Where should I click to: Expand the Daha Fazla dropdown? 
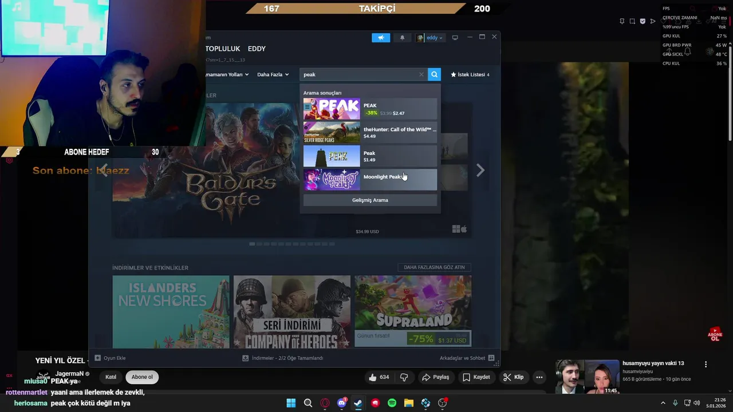tap(273, 74)
